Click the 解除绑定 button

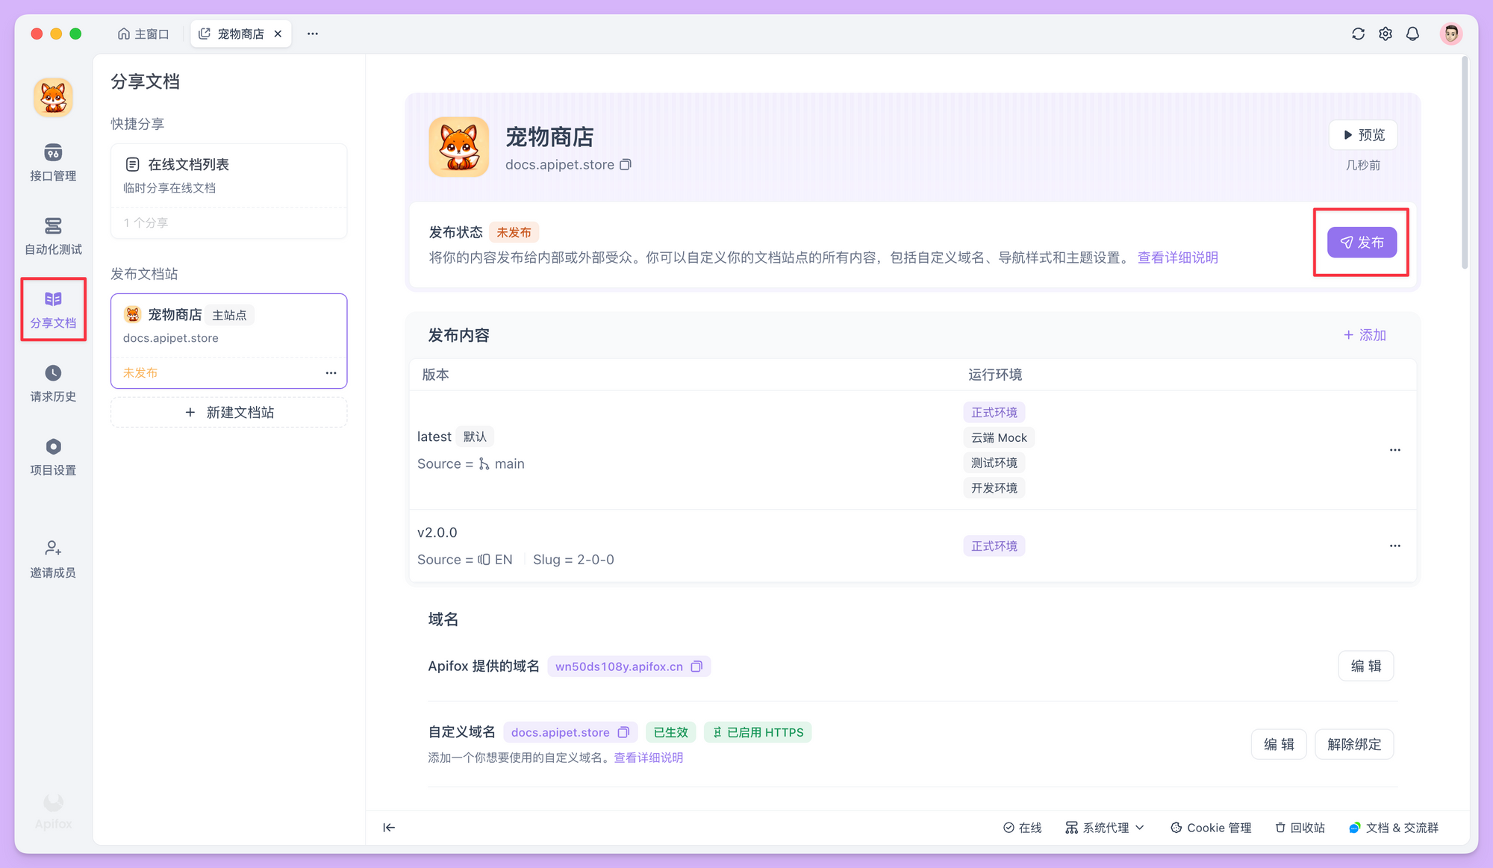point(1354,744)
